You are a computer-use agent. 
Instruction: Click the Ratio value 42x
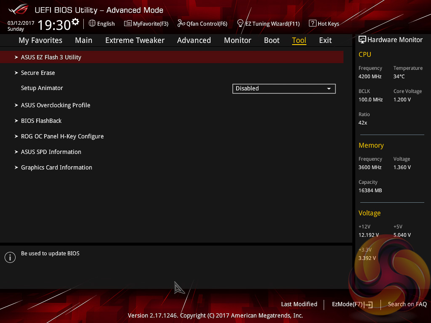coord(363,123)
